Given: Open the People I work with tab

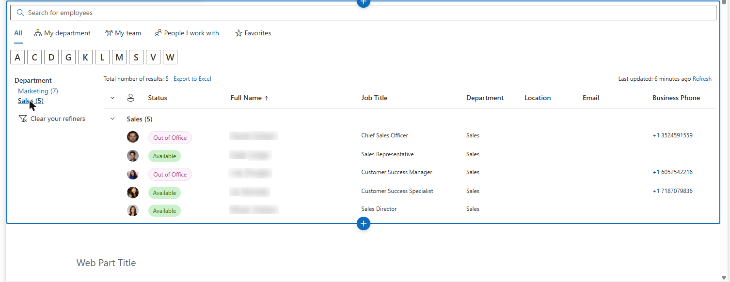Looking at the screenshot, I should coord(187,33).
